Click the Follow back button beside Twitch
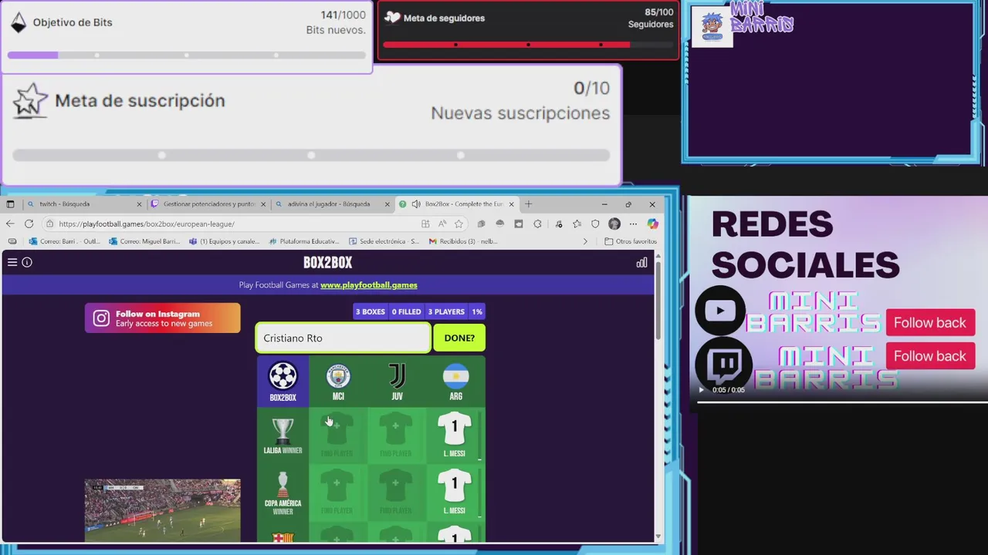 (x=930, y=356)
